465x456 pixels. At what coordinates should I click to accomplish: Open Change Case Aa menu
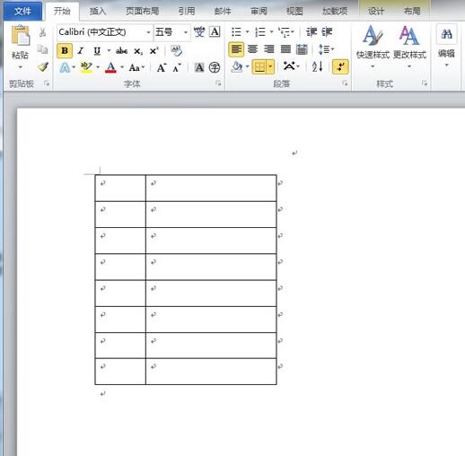pos(136,67)
